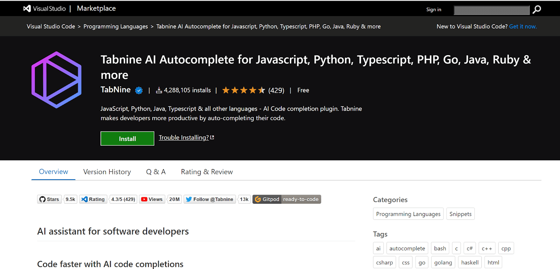Focus the marketplace search field
Image resolution: width=560 pixels, height=269 pixels.
(x=492, y=10)
